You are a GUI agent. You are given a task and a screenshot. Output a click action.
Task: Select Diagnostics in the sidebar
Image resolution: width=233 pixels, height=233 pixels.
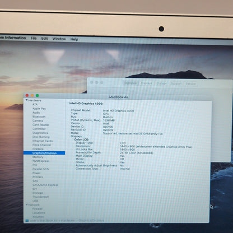point(40,133)
